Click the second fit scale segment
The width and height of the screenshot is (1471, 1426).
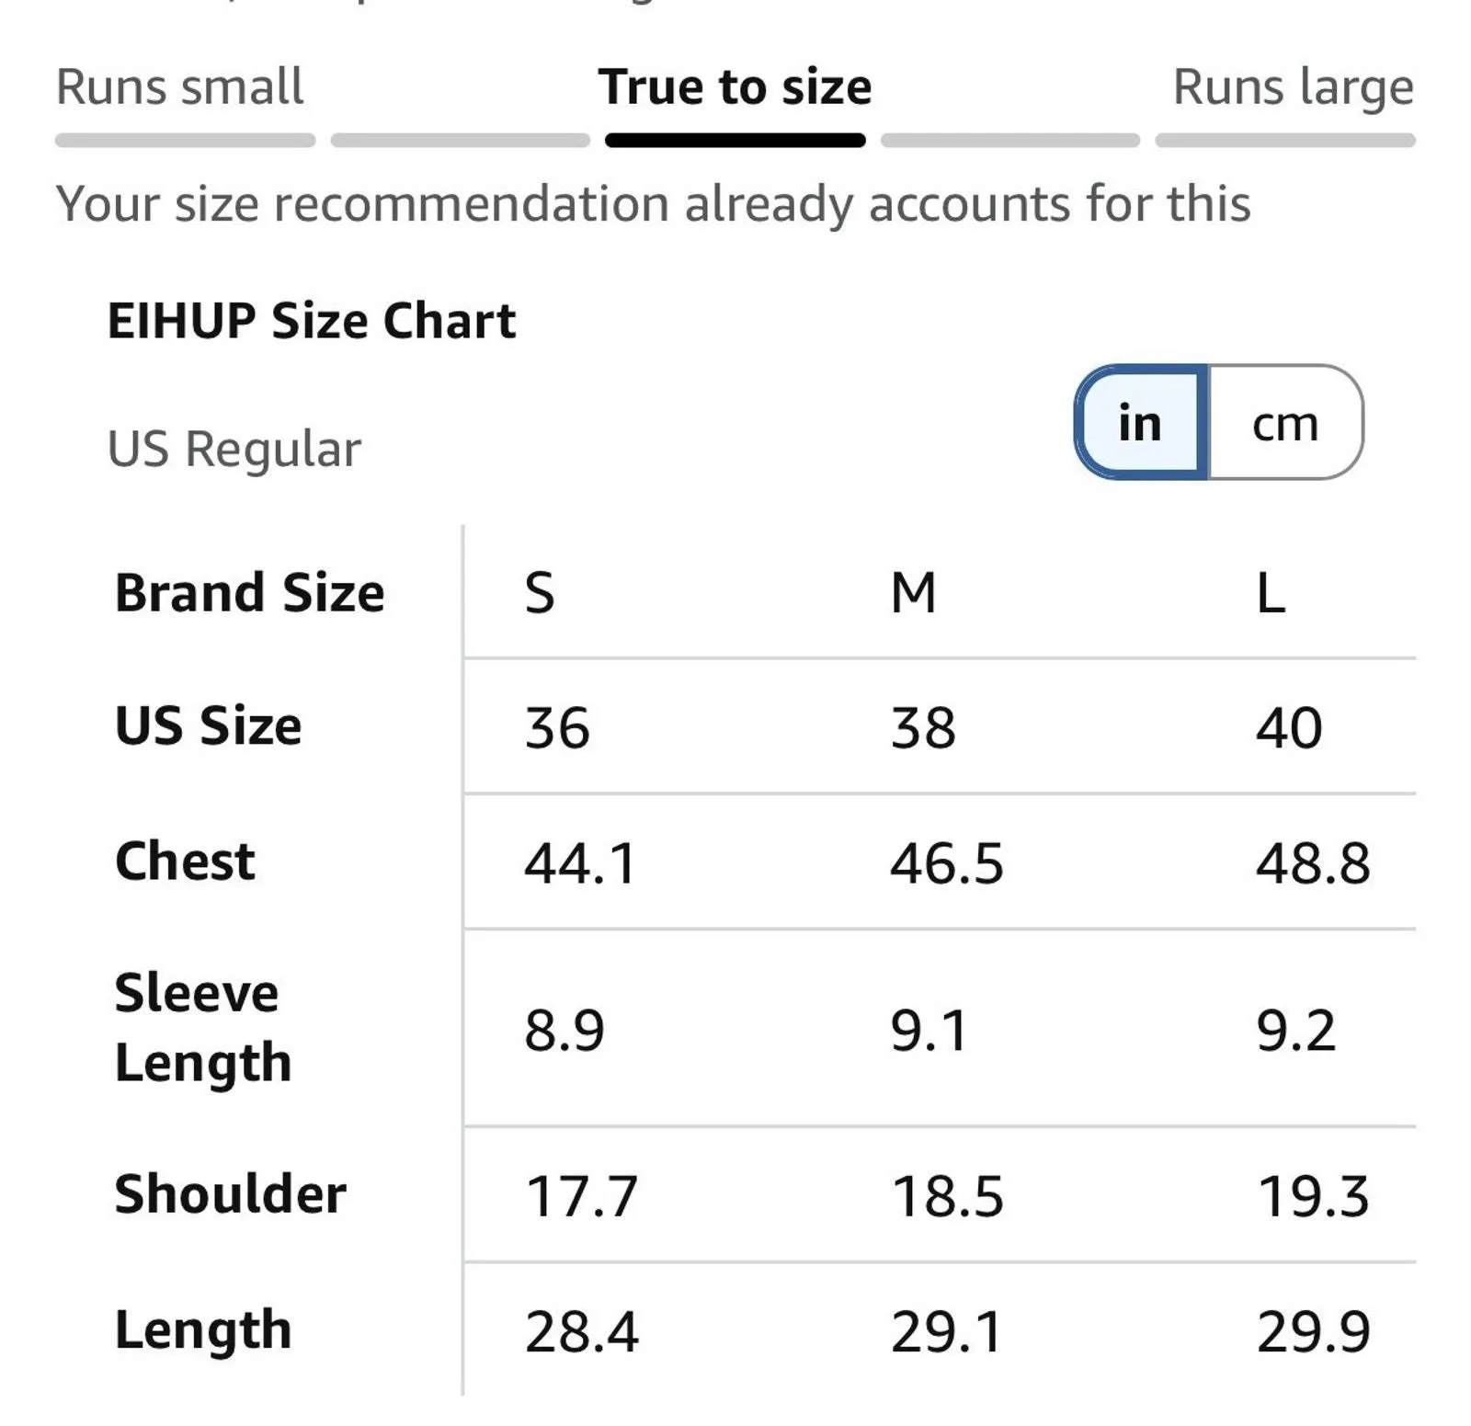460,141
